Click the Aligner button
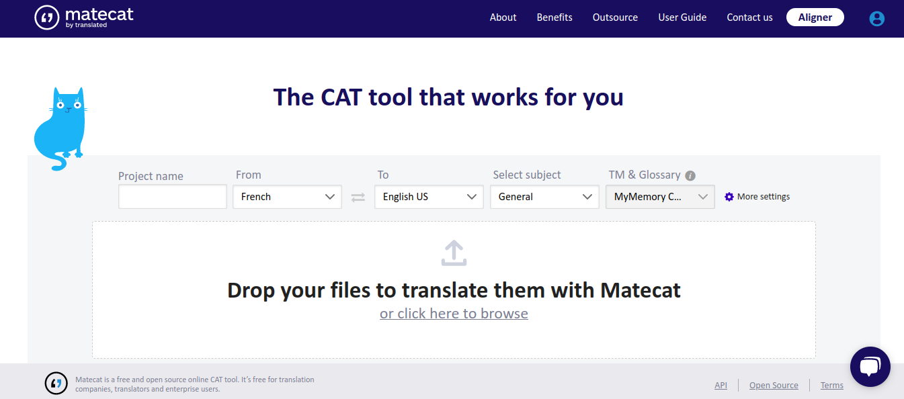The width and height of the screenshot is (904, 399). coord(815,17)
